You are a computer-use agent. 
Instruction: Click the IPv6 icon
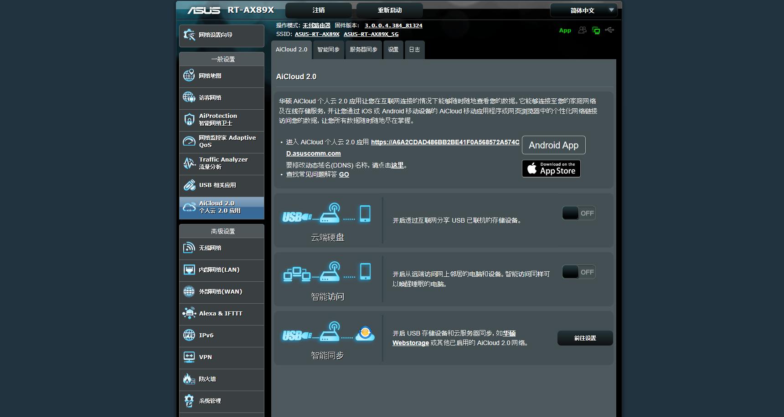[189, 335]
